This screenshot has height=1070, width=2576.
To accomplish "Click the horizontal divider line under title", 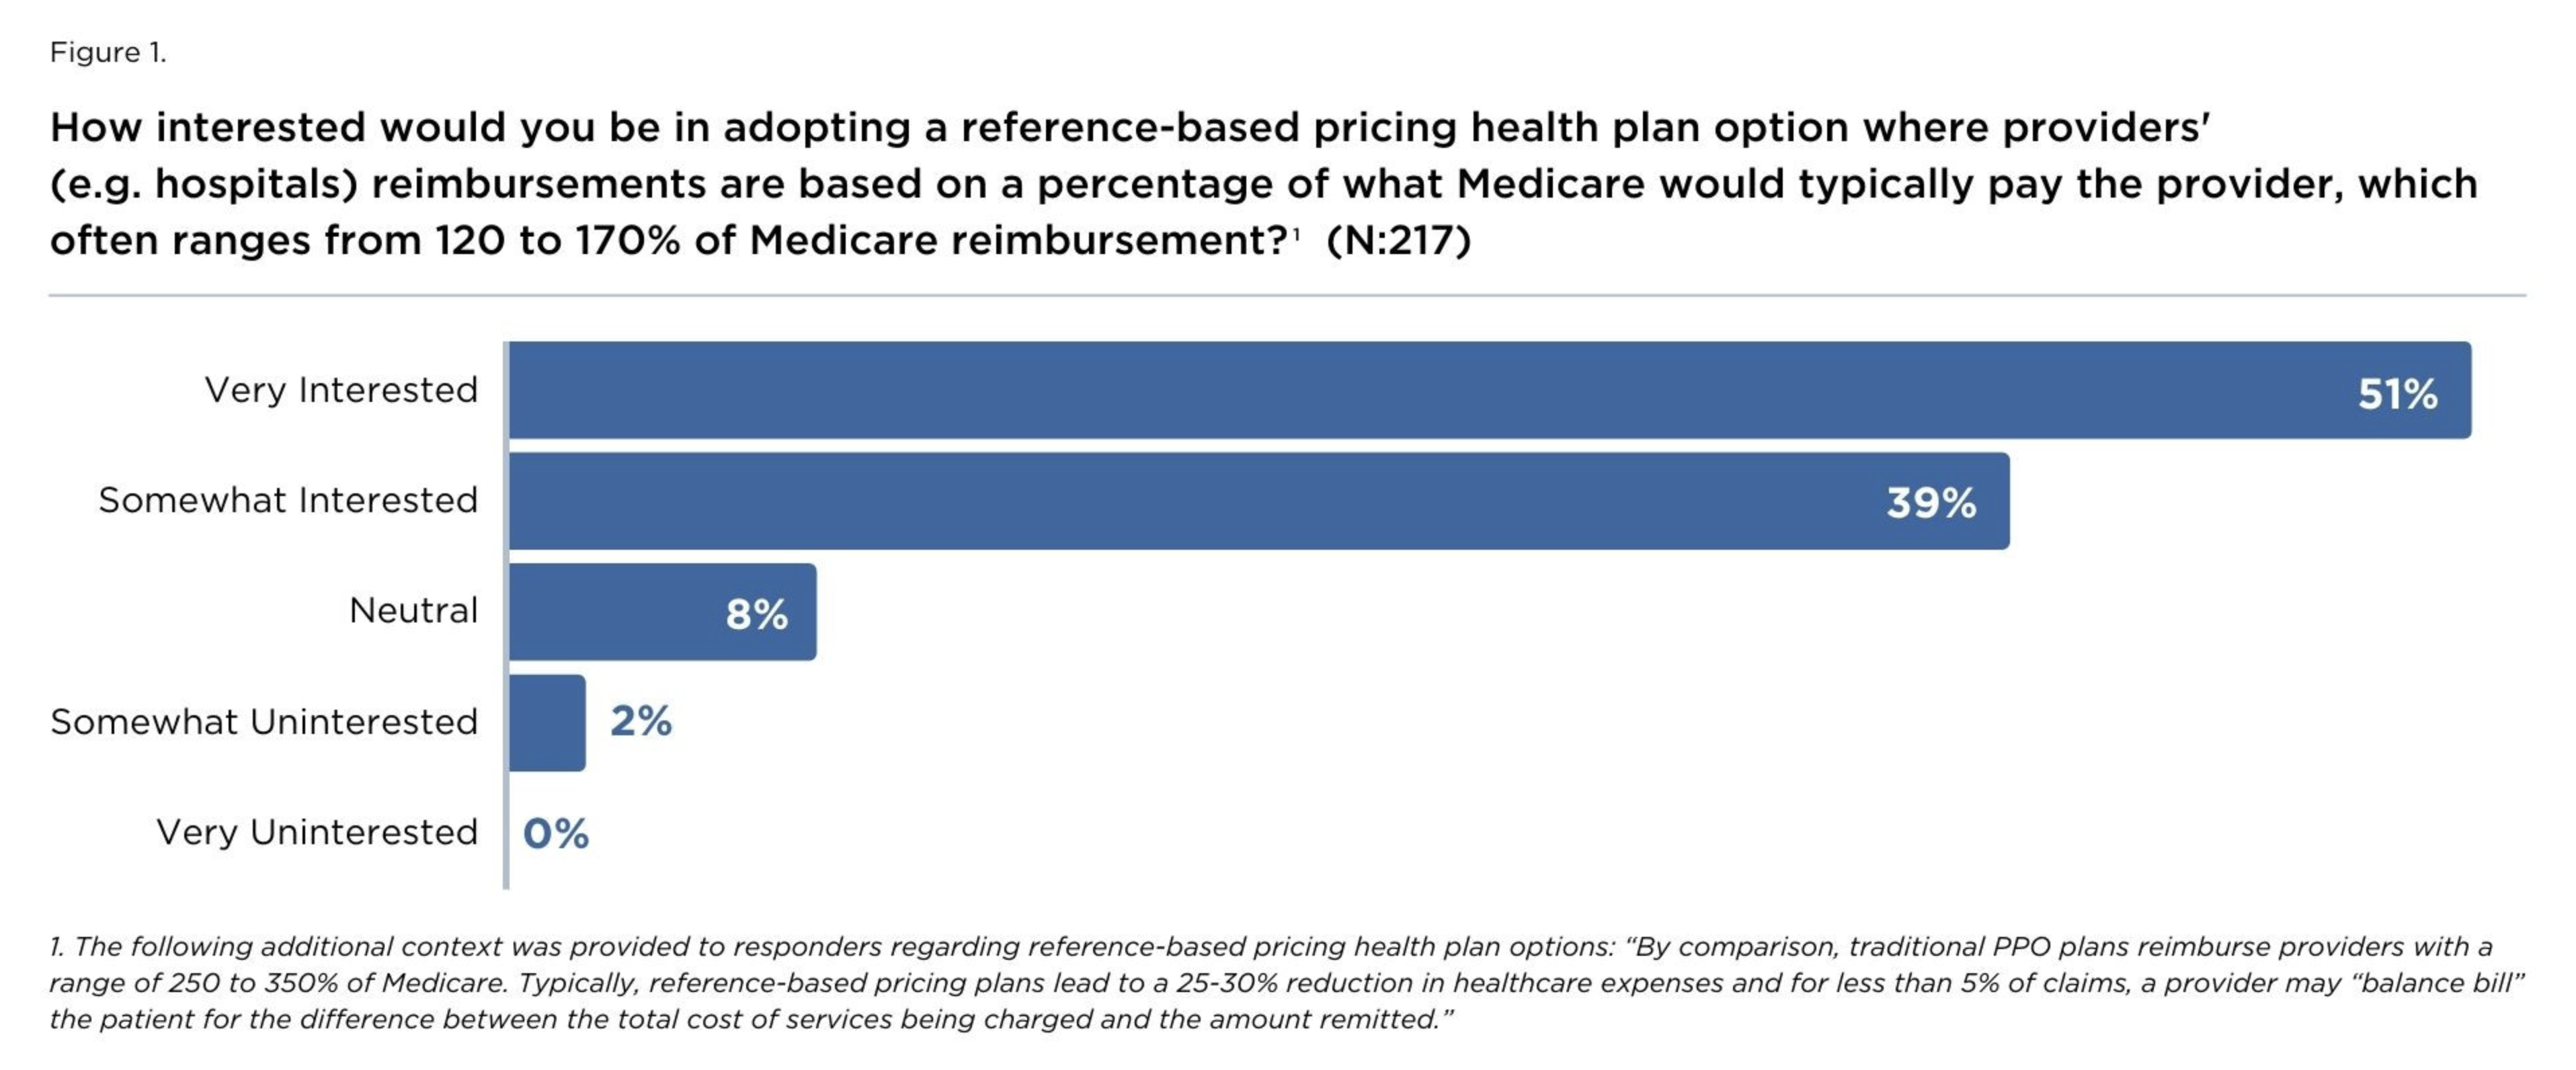I will click(1286, 296).
